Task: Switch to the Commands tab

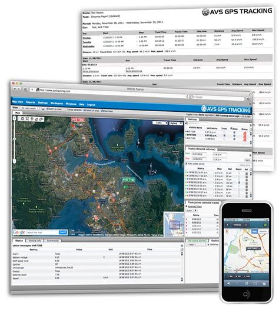Action: point(52,241)
